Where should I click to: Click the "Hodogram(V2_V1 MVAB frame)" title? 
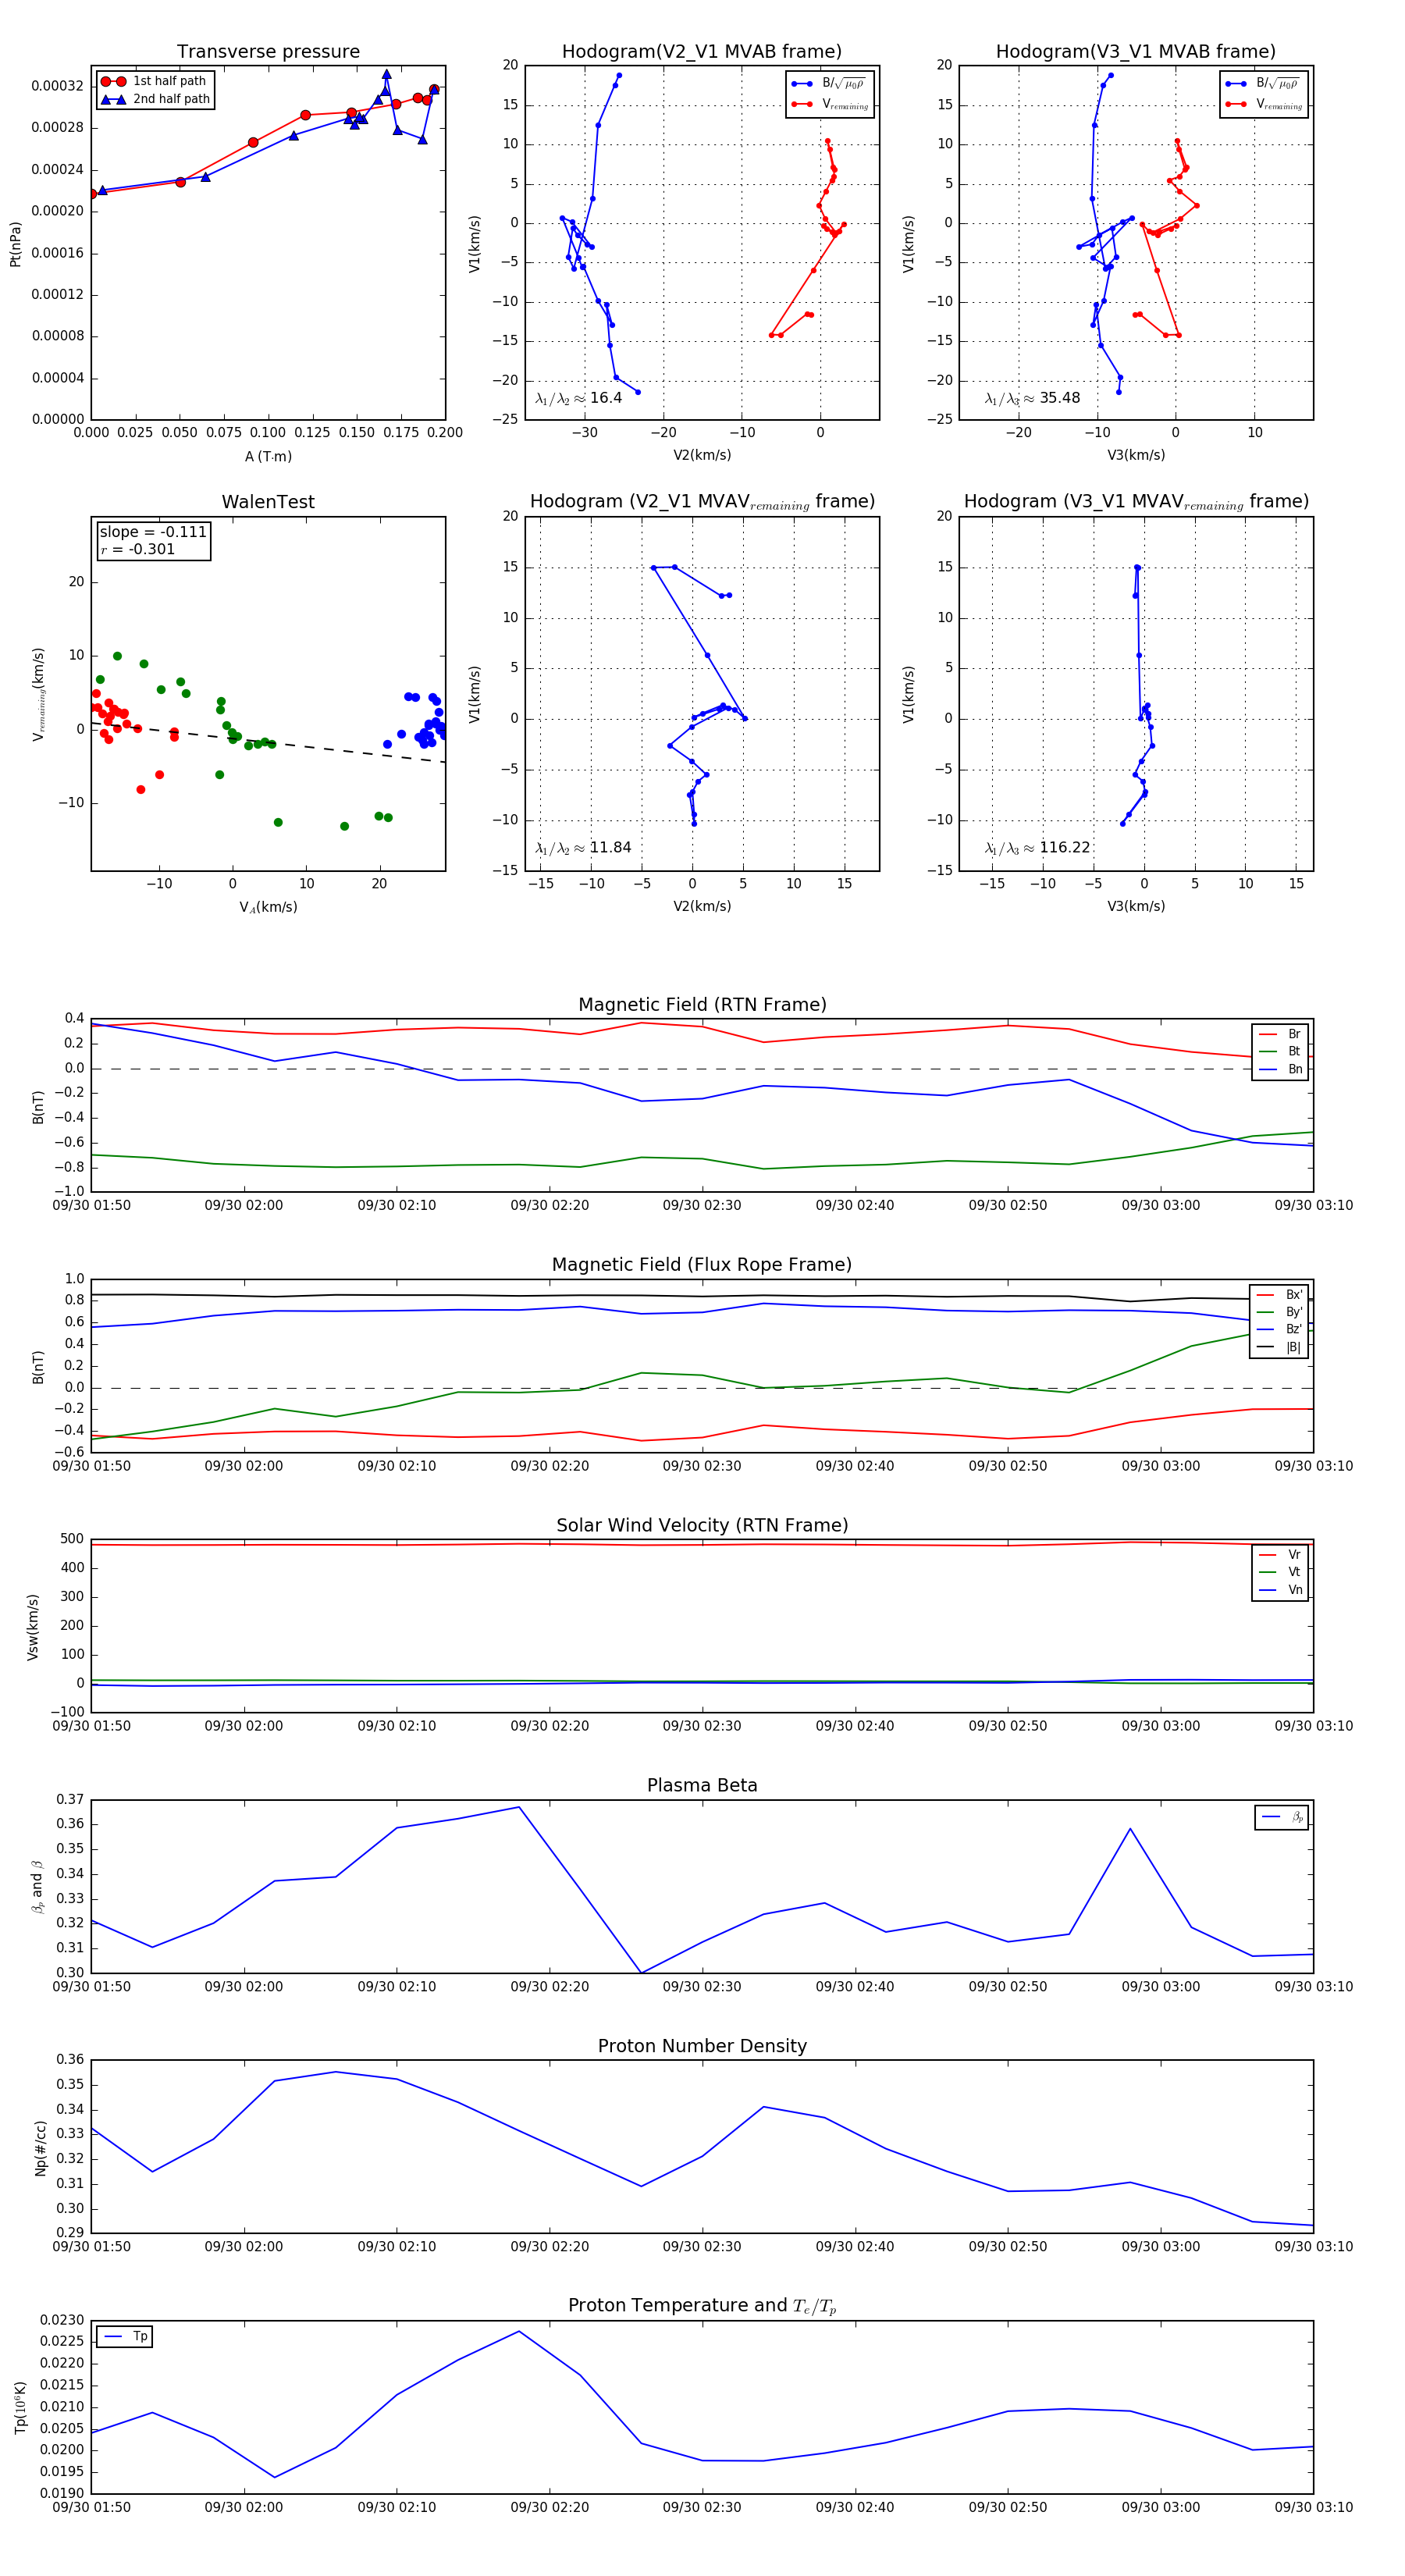pos(702,52)
